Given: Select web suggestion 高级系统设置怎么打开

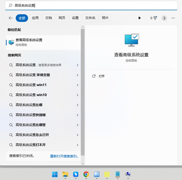Looking at the screenshot, I should [x=43, y=135].
